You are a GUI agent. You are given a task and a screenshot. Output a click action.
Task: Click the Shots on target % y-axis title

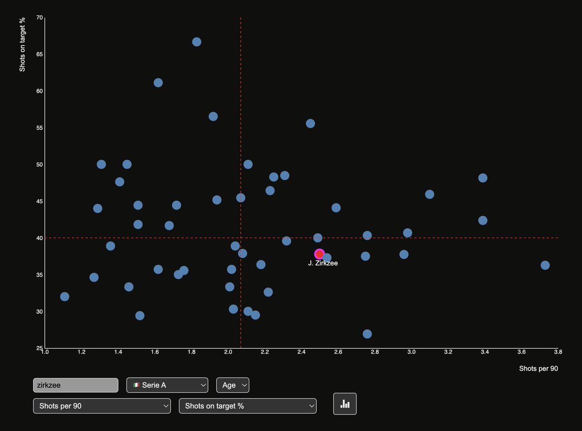tap(22, 44)
